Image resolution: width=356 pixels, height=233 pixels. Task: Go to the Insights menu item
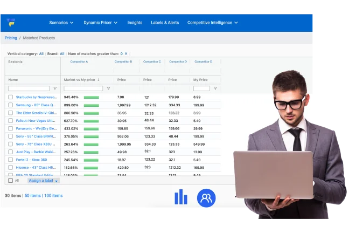coord(135,23)
